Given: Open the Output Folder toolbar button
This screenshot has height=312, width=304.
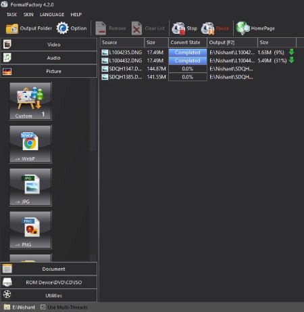Looking at the screenshot, I should pyautogui.click(x=29, y=28).
